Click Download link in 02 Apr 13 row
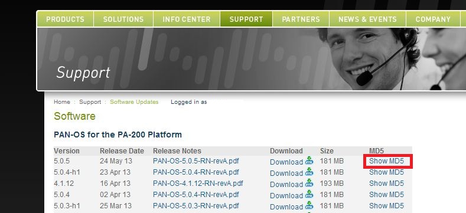Screen dimensions: 466x213 coord(286,196)
